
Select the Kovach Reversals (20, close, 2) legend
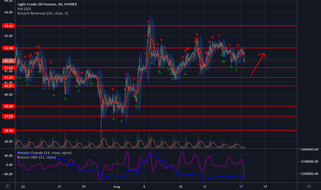click(43, 13)
